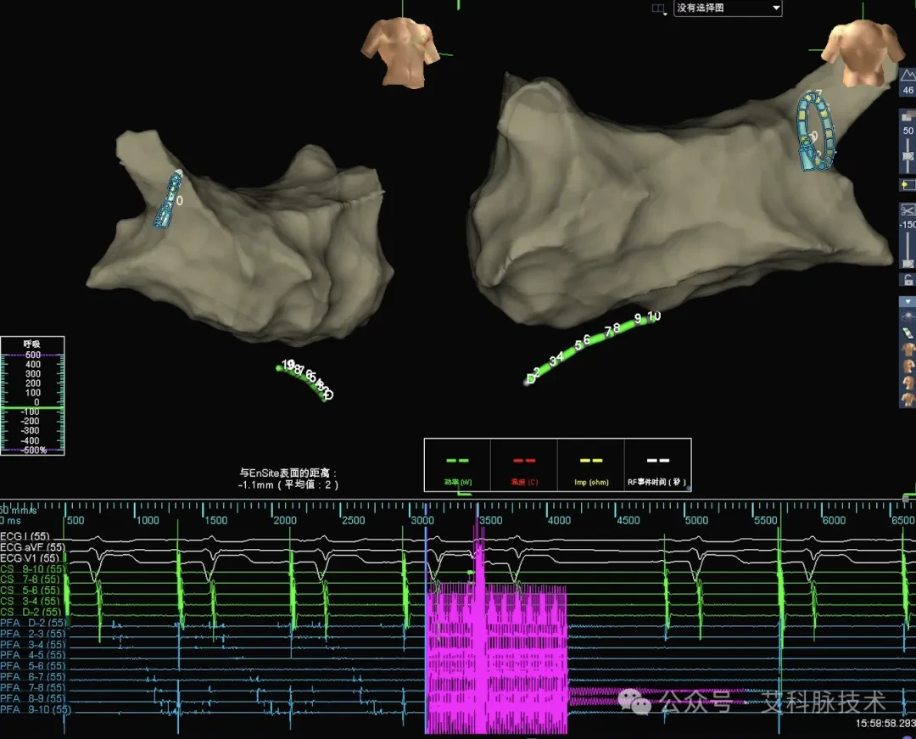Screen dimensions: 916x739
Task: Click the RF事件时间 (秒) readout cell
Action: (x=658, y=465)
